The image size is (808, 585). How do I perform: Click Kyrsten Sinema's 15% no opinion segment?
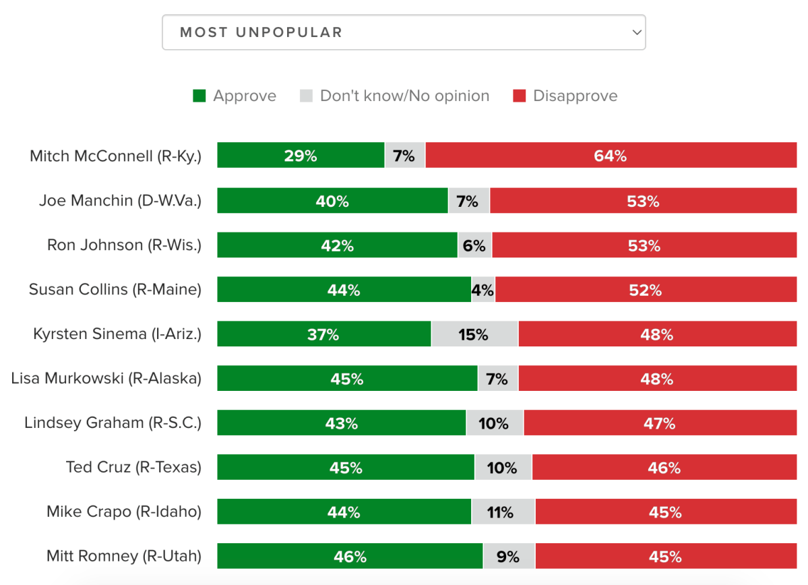[474, 334]
